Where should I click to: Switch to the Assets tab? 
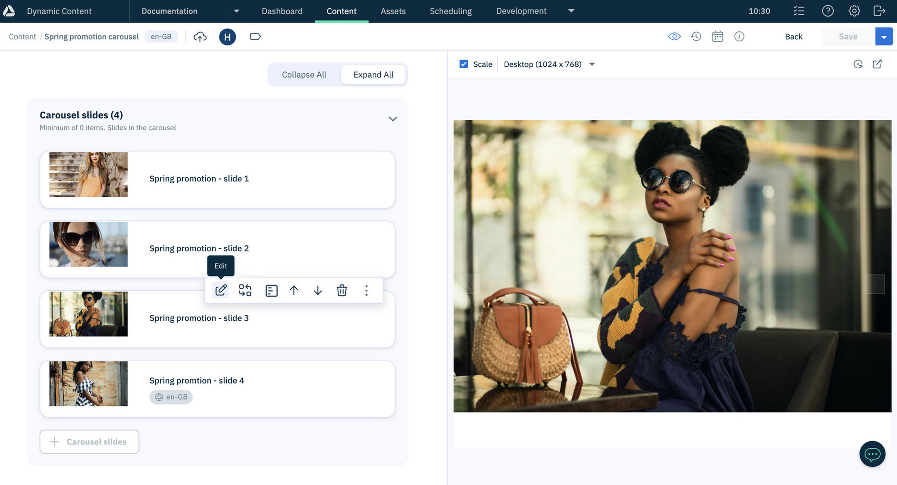pos(393,11)
